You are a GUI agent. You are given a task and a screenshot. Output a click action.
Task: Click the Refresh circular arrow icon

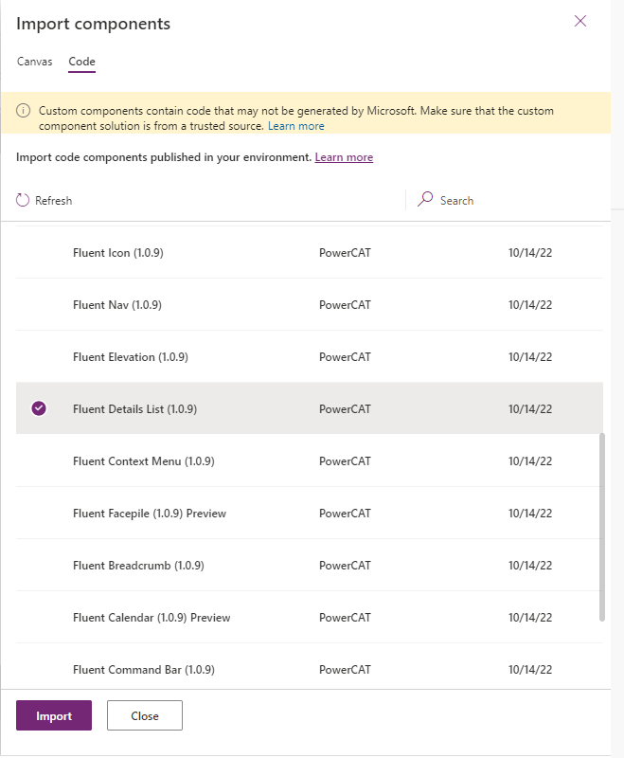[x=23, y=200]
